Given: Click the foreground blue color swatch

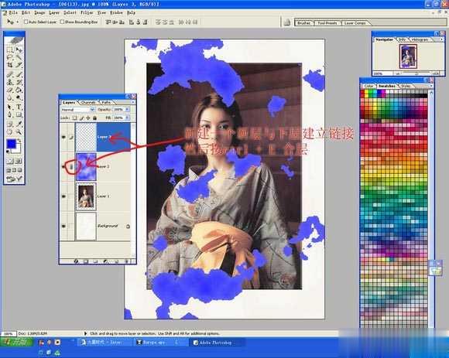Looking at the screenshot, I should point(11,144).
